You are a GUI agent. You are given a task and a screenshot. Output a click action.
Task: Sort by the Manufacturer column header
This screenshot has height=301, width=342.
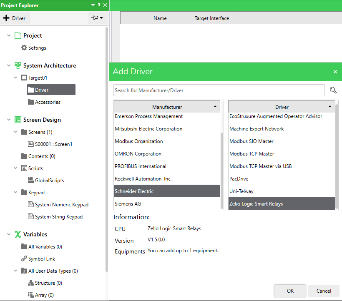[x=167, y=107]
